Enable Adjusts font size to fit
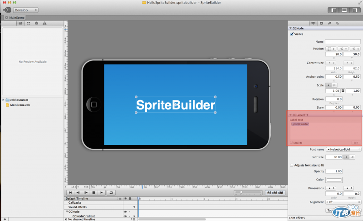363x221 pixels. tap(292, 165)
